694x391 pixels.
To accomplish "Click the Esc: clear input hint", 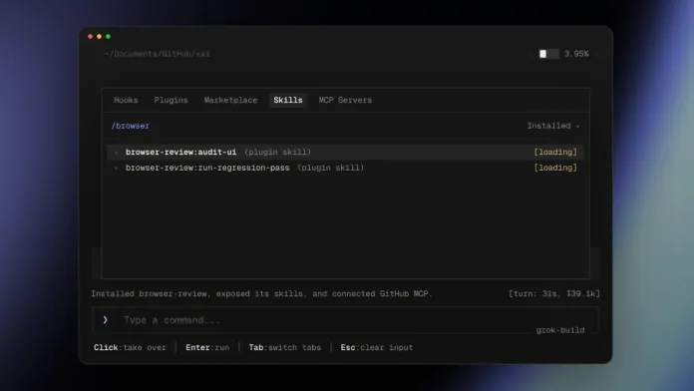I will click(x=377, y=347).
